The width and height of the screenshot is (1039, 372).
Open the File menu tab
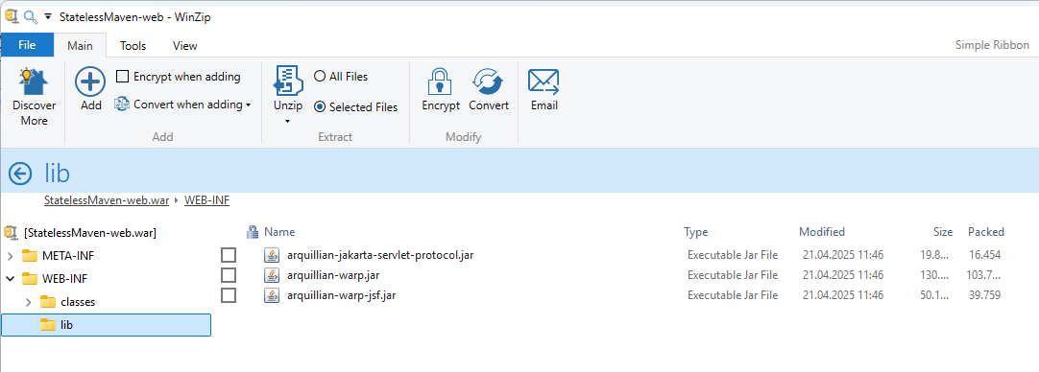27,45
